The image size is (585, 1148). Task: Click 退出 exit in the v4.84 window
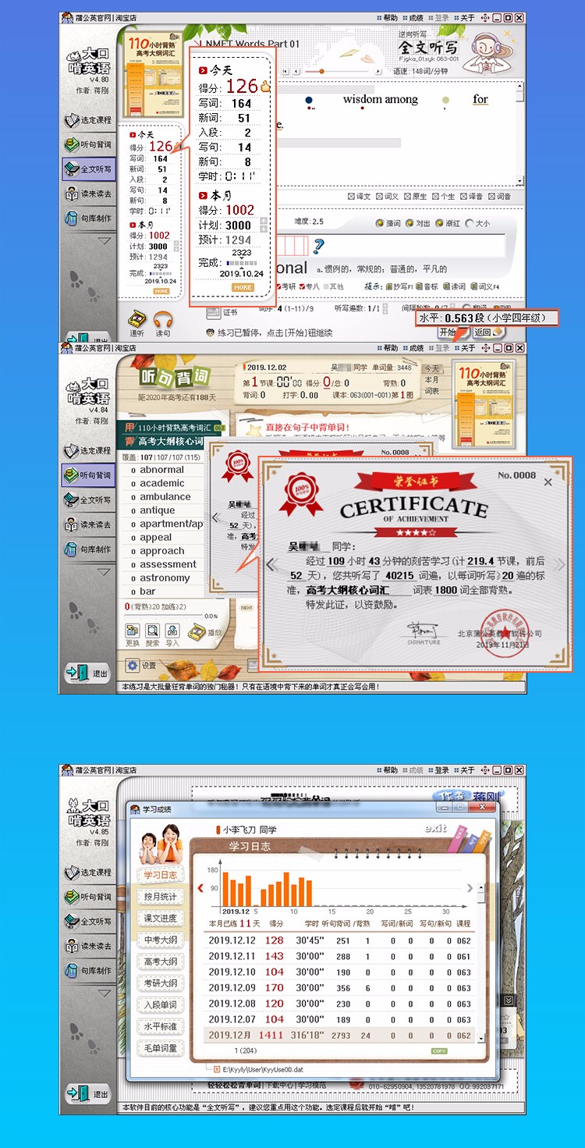click(88, 673)
